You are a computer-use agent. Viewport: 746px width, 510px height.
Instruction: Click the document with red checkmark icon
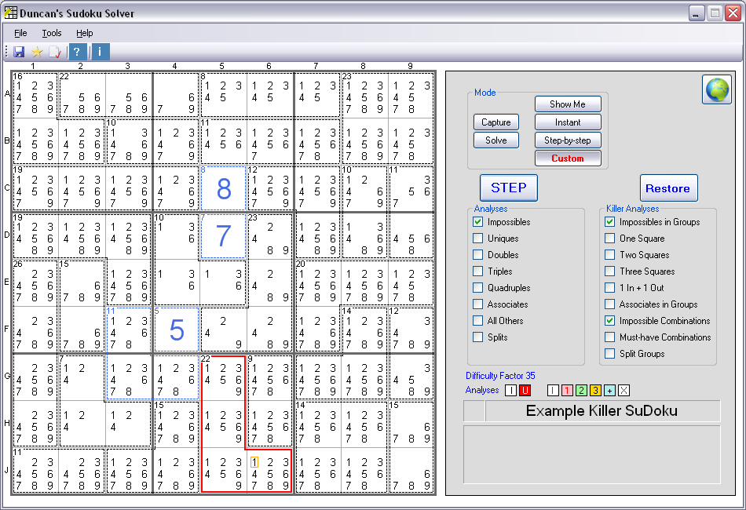(55, 52)
